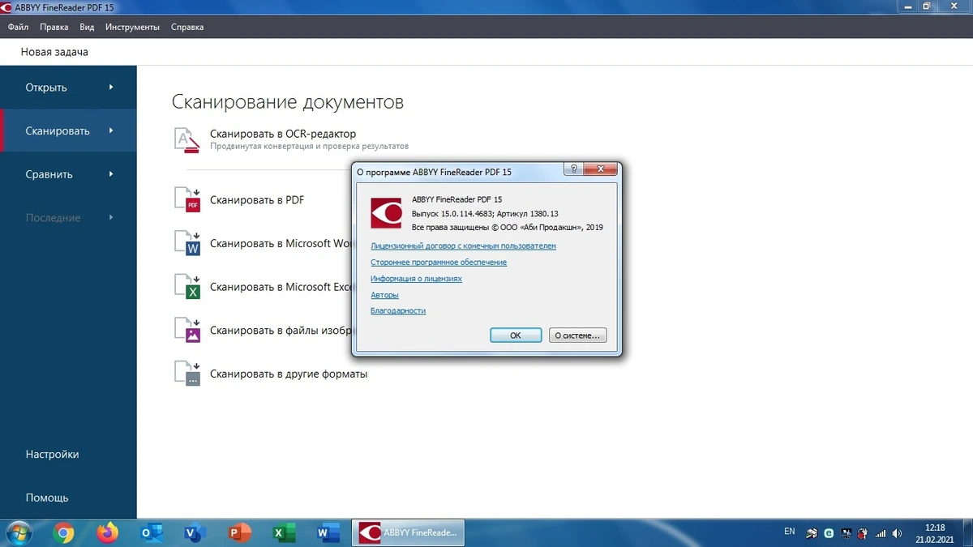Open Outlook from the taskbar
Screen dimensions: 973x547
click(x=152, y=532)
